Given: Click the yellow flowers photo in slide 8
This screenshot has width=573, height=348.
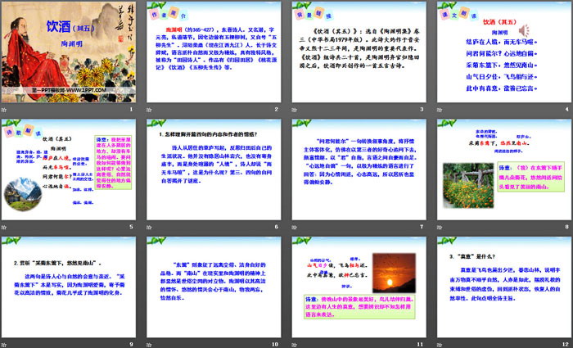Looking at the screenshot, I should (468, 195).
